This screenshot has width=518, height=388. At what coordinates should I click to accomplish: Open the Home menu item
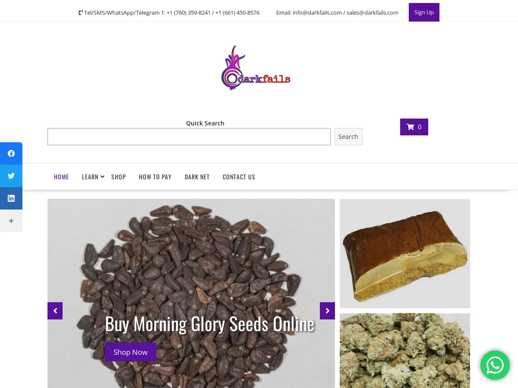[x=61, y=177]
